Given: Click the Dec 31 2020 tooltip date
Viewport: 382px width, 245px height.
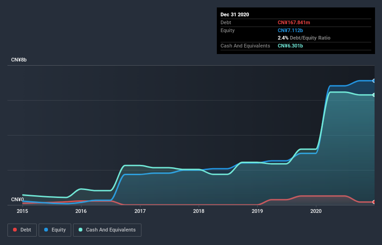Looking at the screenshot, I should coord(235,14).
